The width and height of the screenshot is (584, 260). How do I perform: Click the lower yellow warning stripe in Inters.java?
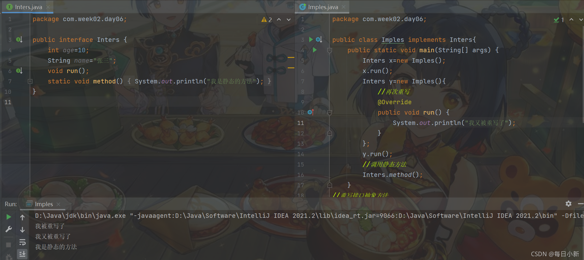(x=291, y=68)
